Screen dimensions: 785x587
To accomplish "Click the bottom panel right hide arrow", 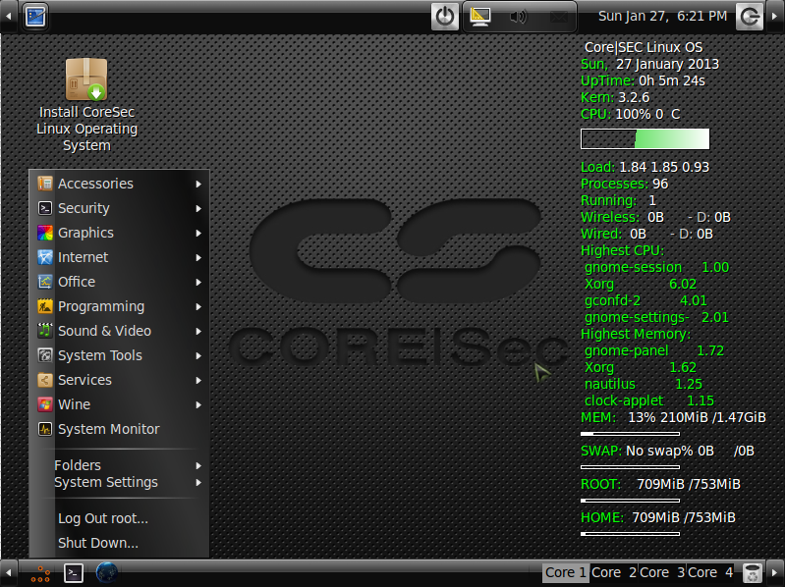I will point(775,573).
